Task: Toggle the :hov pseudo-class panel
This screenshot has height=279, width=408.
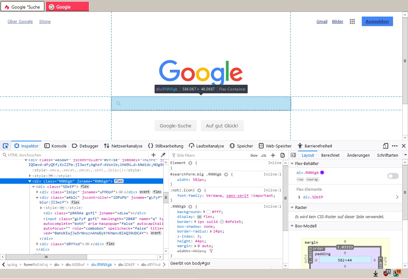Action: [x=254, y=155]
